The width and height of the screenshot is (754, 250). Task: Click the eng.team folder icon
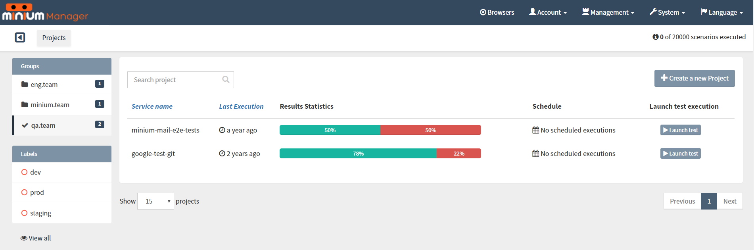[25, 84]
